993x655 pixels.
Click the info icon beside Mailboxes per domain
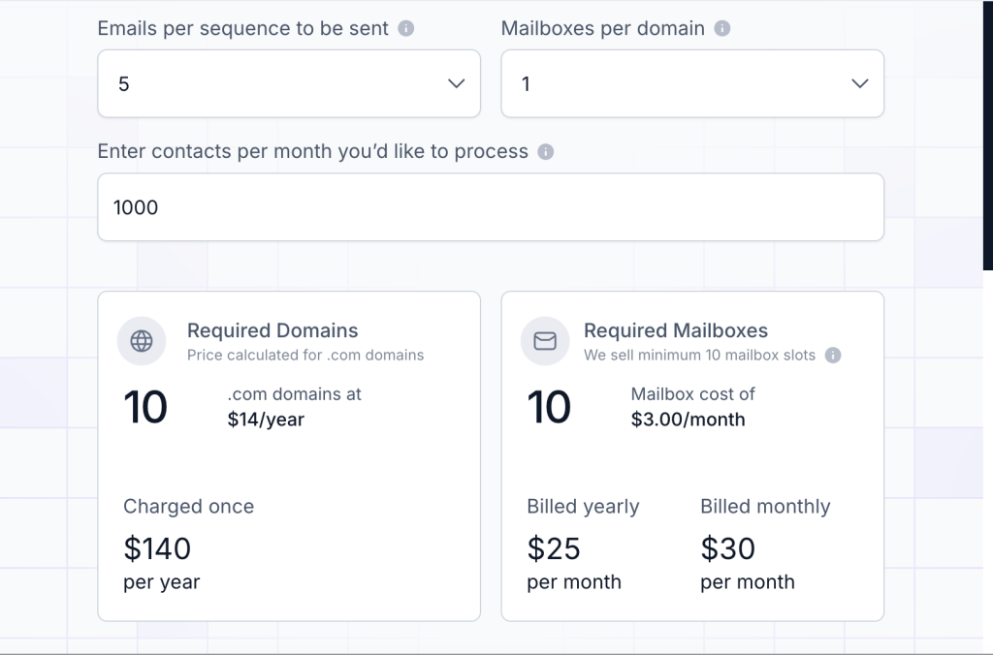[x=721, y=28]
